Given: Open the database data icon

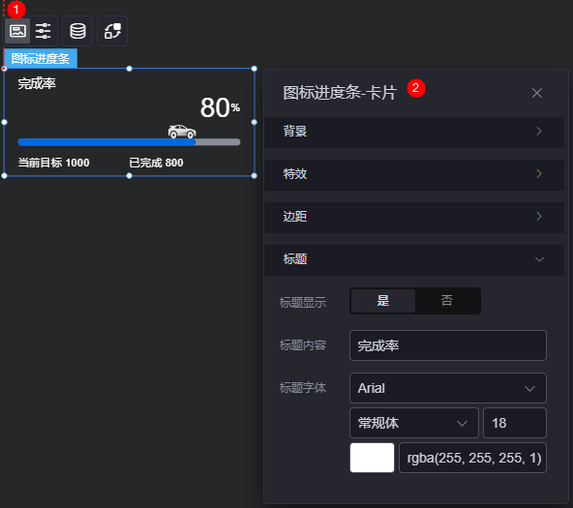Looking at the screenshot, I should [x=77, y=31].
